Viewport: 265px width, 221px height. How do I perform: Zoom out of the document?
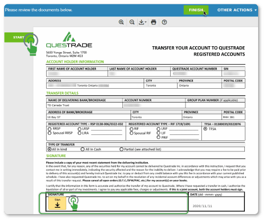tap(132, 22)
